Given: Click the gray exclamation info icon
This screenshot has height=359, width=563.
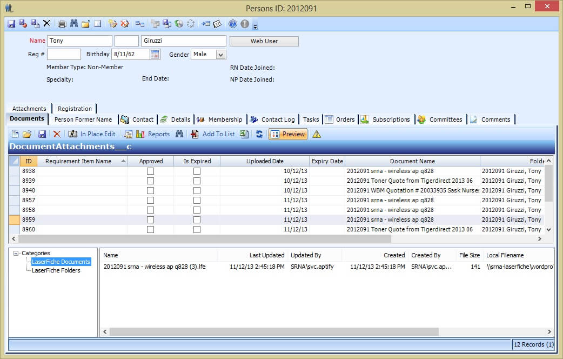Looking at the screenshot, I should (245, 24).
